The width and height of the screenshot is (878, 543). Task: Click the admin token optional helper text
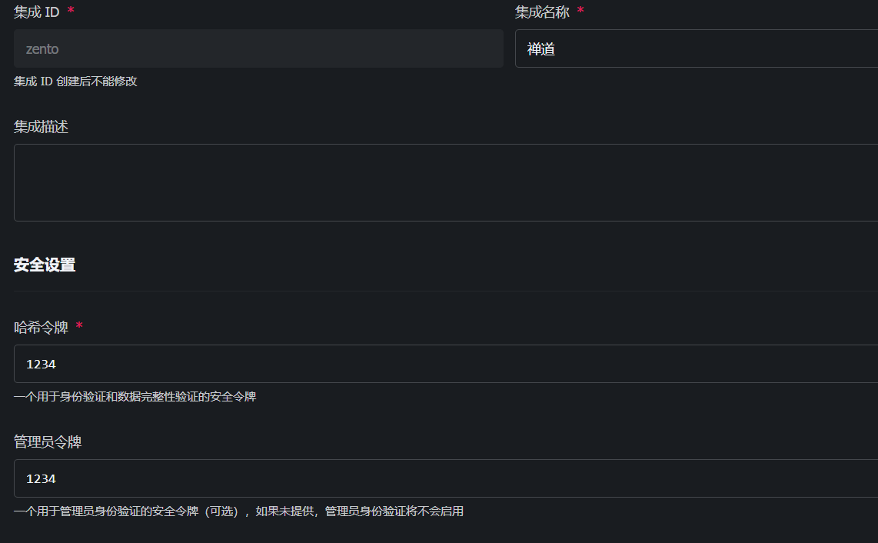(x=238, y=511)
